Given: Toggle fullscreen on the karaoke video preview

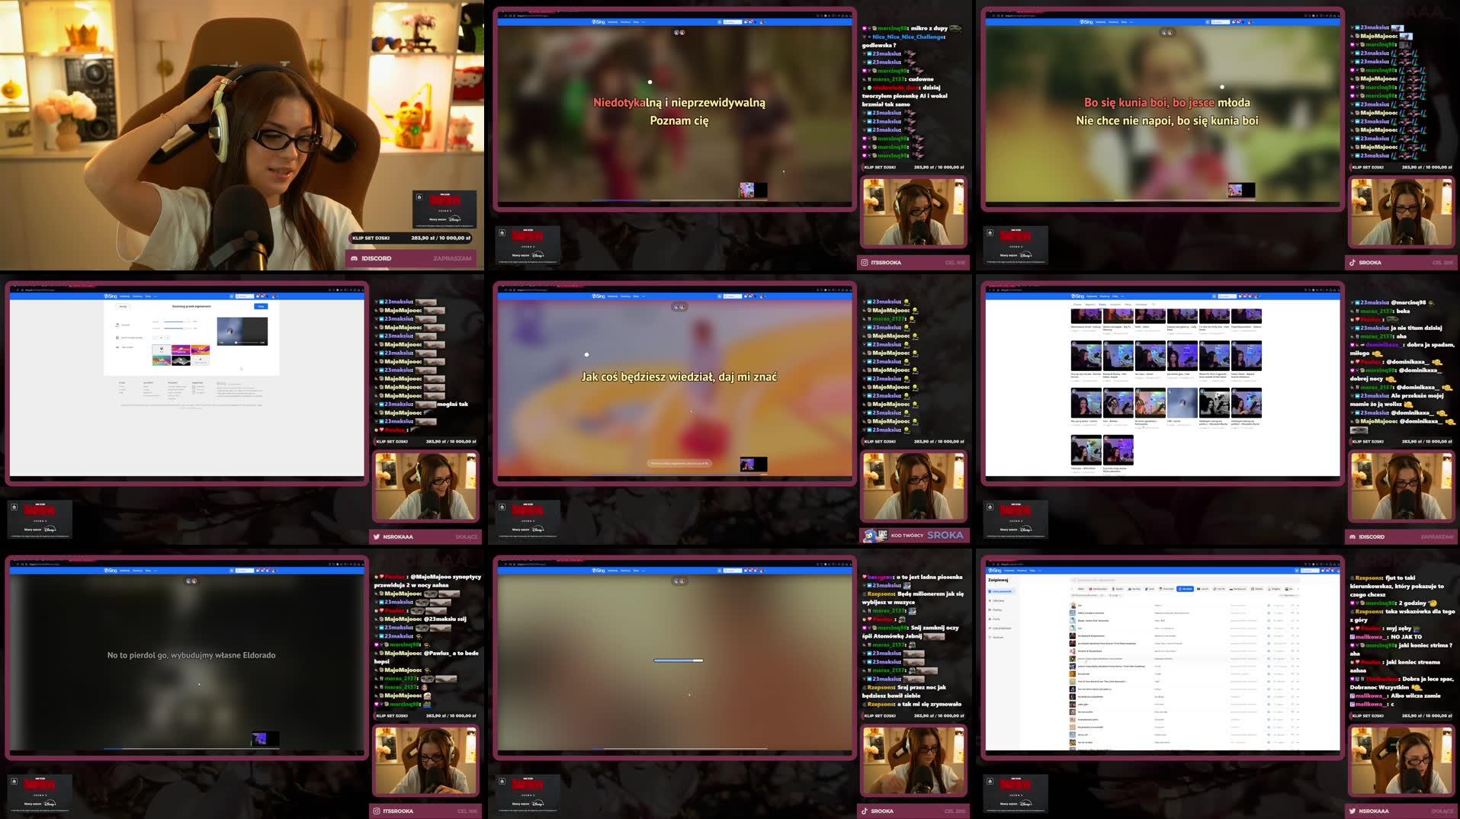Looking at the screenshot, I should click(x=264, y=343).
